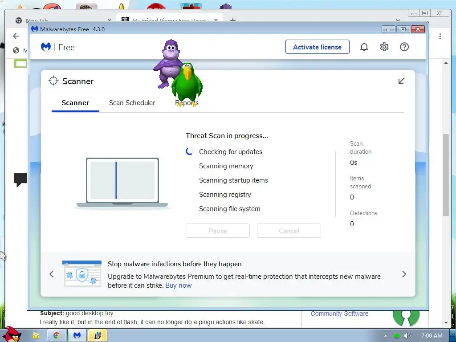Pause the threat scan
This screenshot has width=456, height=342.
click(x=217, y=231)
